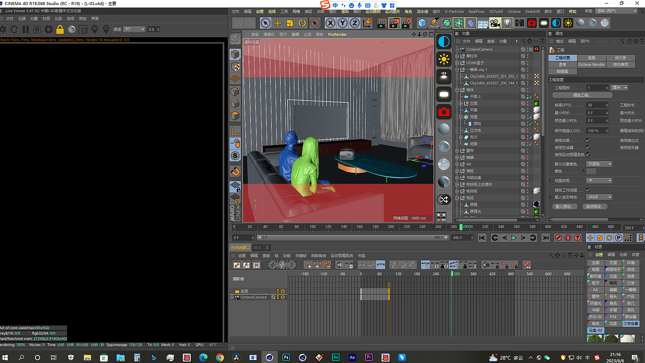This screenshot has width=645, height=363.
Task: Open the 默认对象颜色 dropdown
Action: point(600,164)
